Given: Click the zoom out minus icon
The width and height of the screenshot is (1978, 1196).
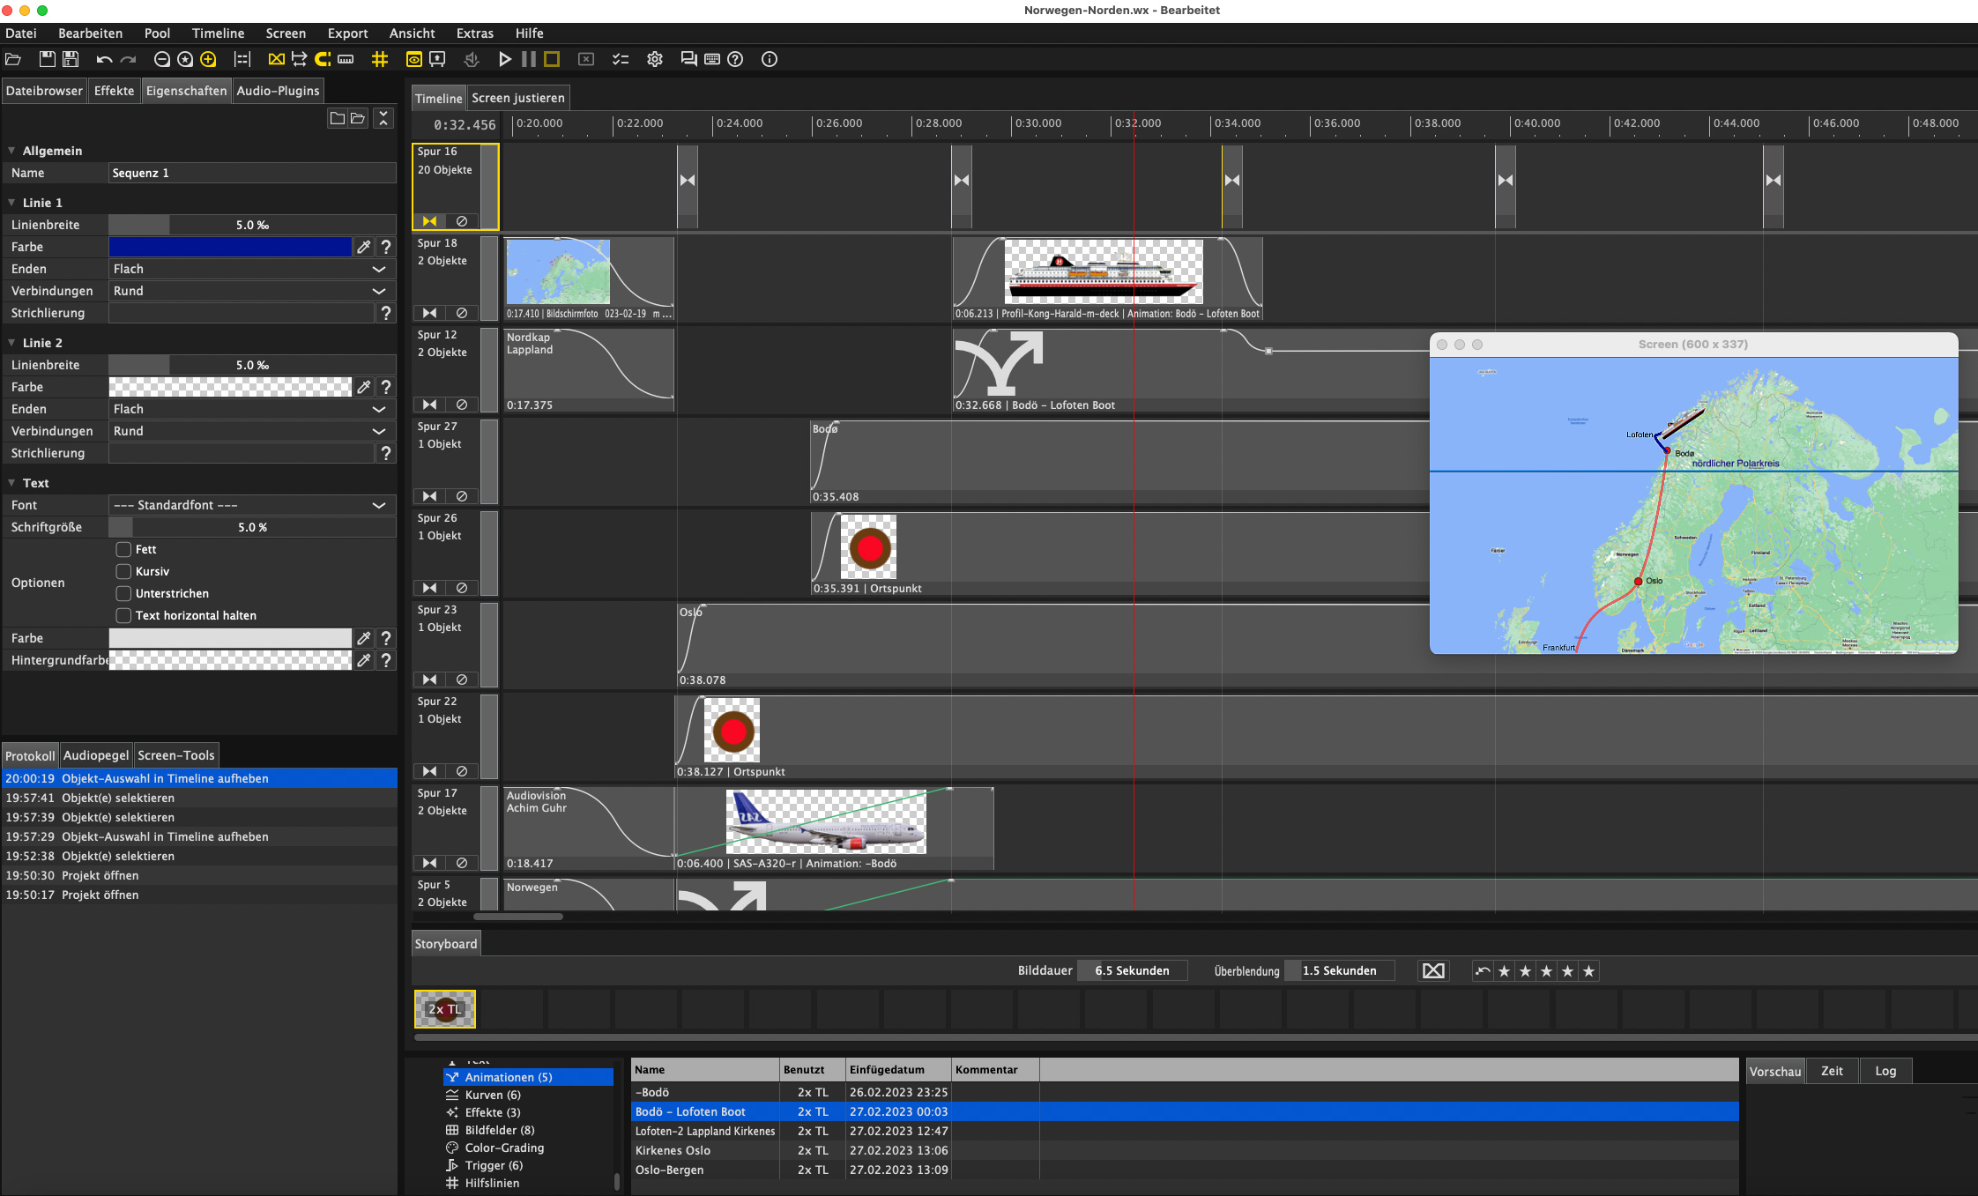Looking at the screenshot, I should pos(161,59).
